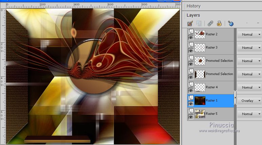Open the Overlay blend mode dropdown of Raster 1

249,101
